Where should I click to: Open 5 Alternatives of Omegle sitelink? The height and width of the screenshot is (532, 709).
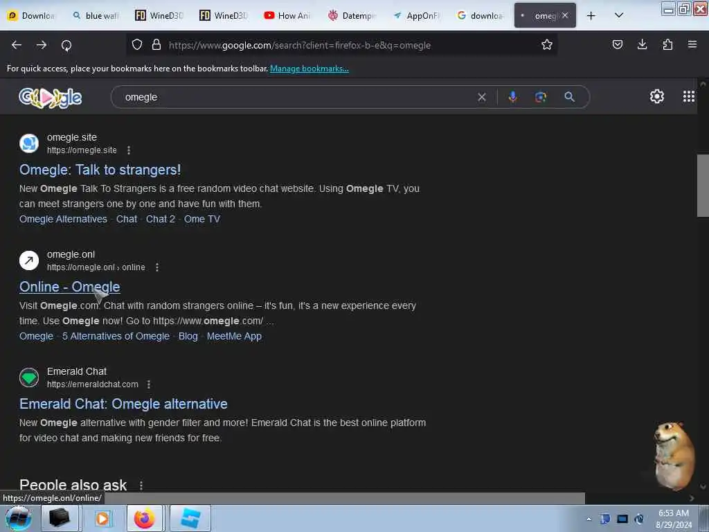(x=116, y=336)
